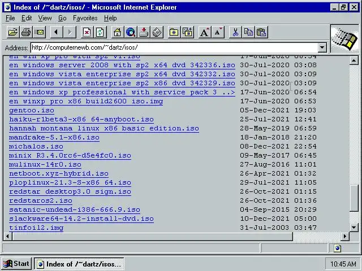Click the Search the Internet icon
The height and width of the screenshot is (271, 362).
(x=131, y=32)
